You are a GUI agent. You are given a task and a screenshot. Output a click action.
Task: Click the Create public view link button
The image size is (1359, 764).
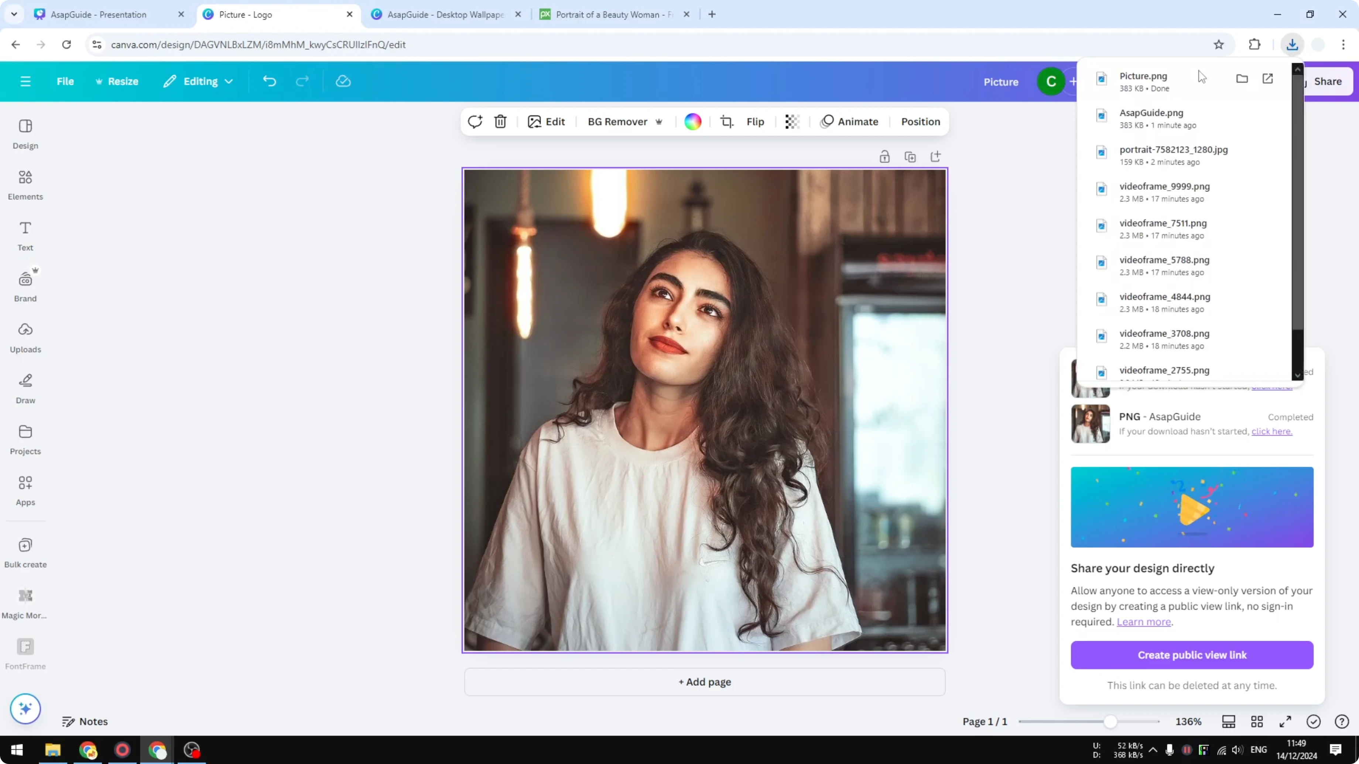click(1192, 655)
